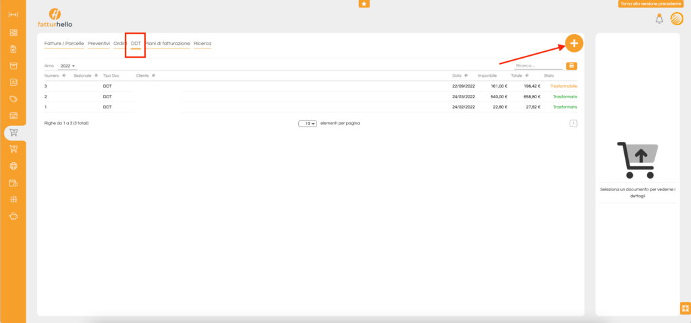The width and height of the screenshot is (691, 323).
Task: Open the user profile avatar icon
Action: pyautogui.click(x=676, y=20)
